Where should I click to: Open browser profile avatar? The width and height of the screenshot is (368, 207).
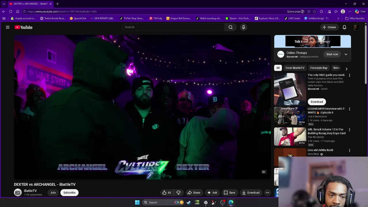tap(343, 11)
